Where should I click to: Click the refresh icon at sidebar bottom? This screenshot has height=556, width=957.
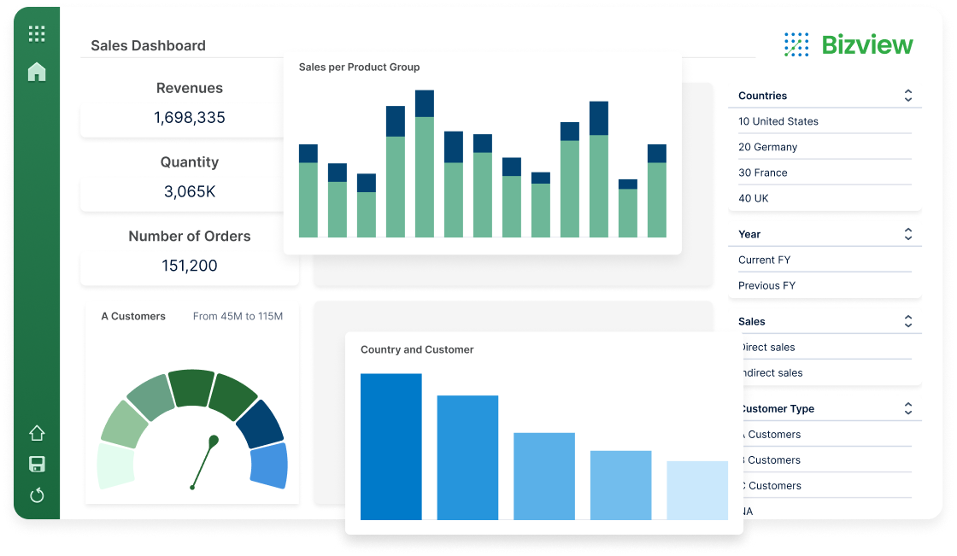tap(36, 495)
